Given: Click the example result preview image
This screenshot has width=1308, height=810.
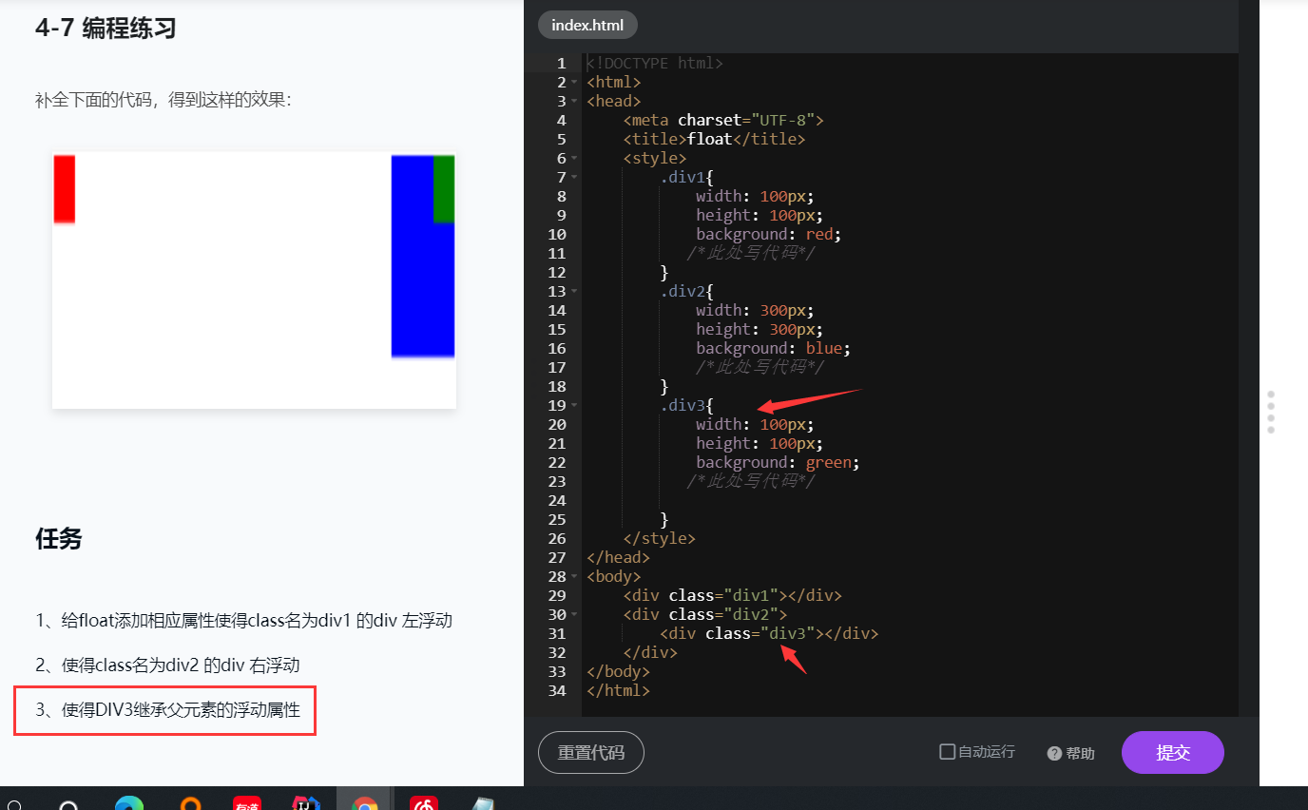Looking at the screenshot, I should point(254,280).
